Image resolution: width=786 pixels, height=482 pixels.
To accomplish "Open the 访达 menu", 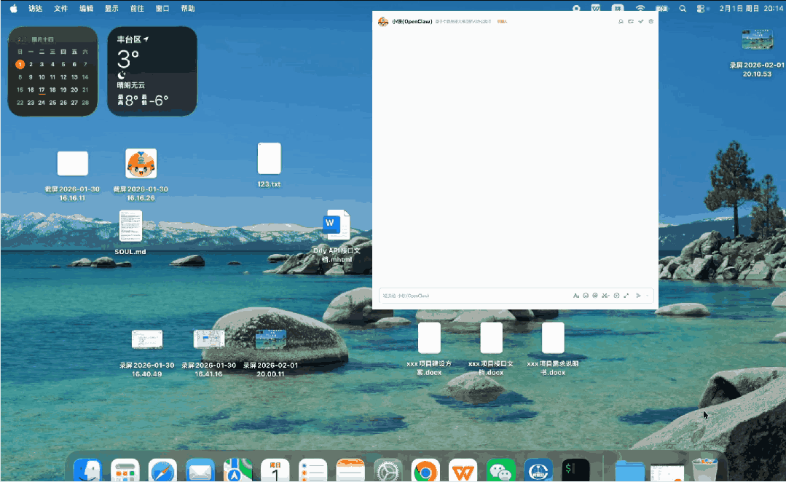I will tap(35, 9).
